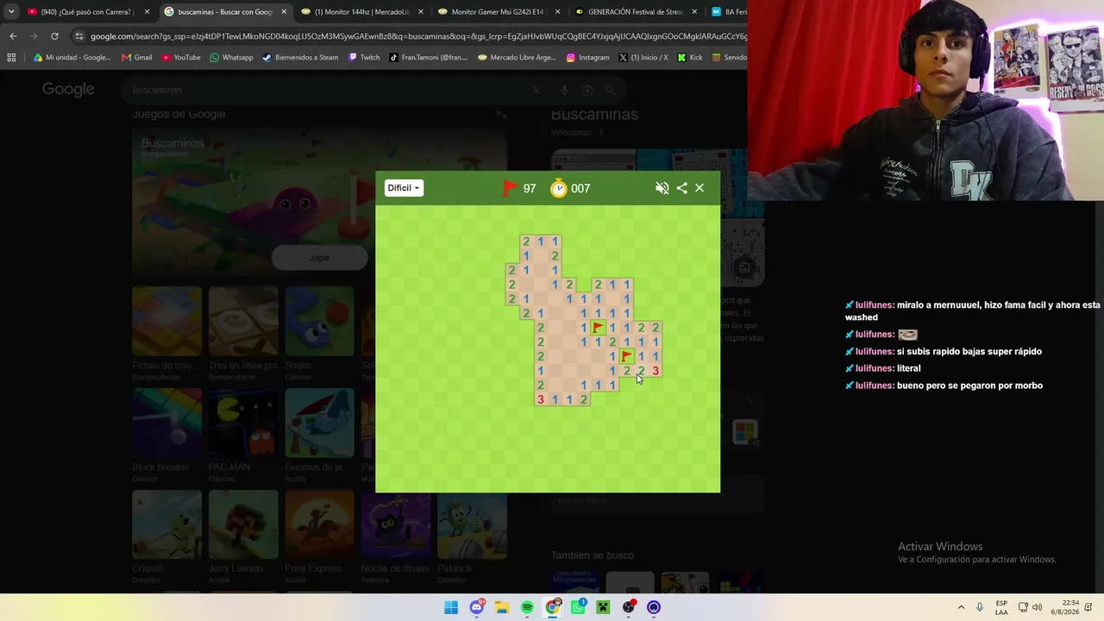Open WhatsApp from the taskbar
This screenshot has height=621, width=1104.
click(x=578, y=607)
